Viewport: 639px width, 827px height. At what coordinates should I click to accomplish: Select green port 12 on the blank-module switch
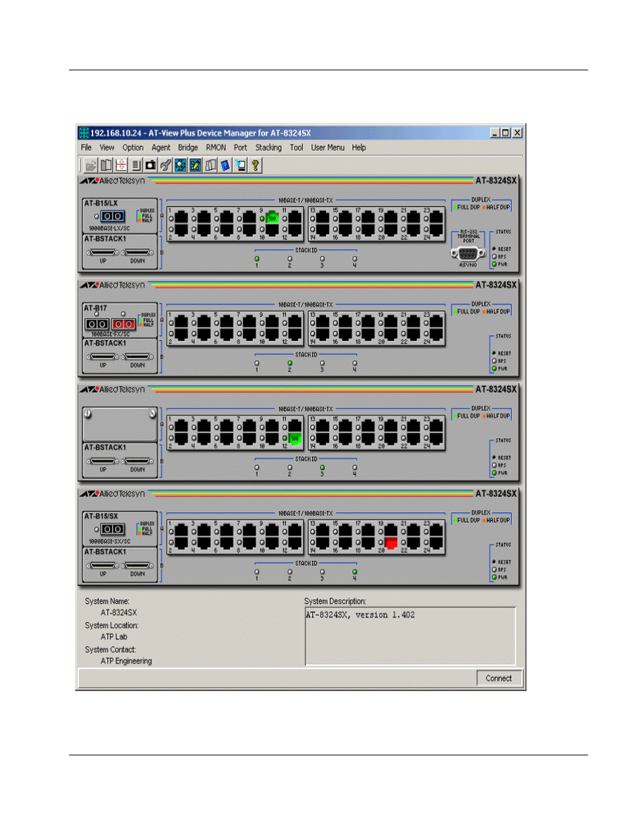coord(295,439)
